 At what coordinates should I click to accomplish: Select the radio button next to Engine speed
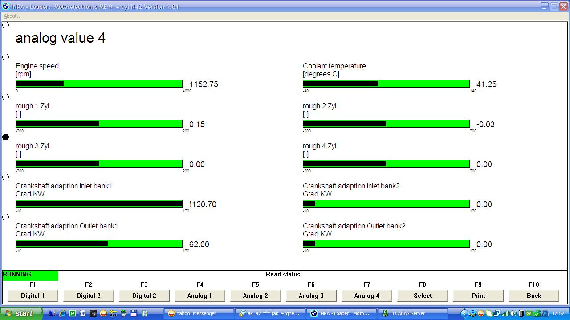(x=6, y=57)
